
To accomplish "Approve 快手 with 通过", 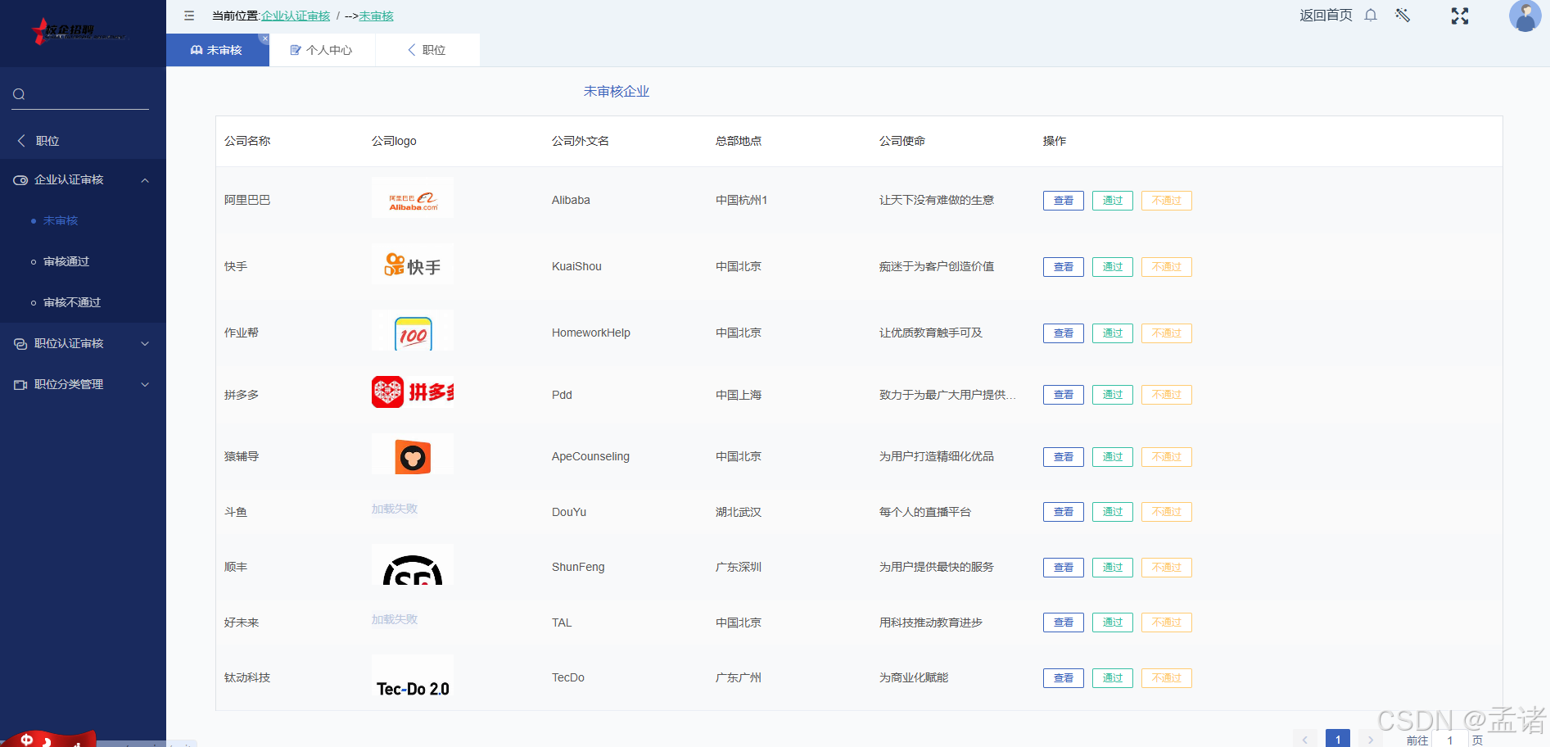I will point(1112,267).
